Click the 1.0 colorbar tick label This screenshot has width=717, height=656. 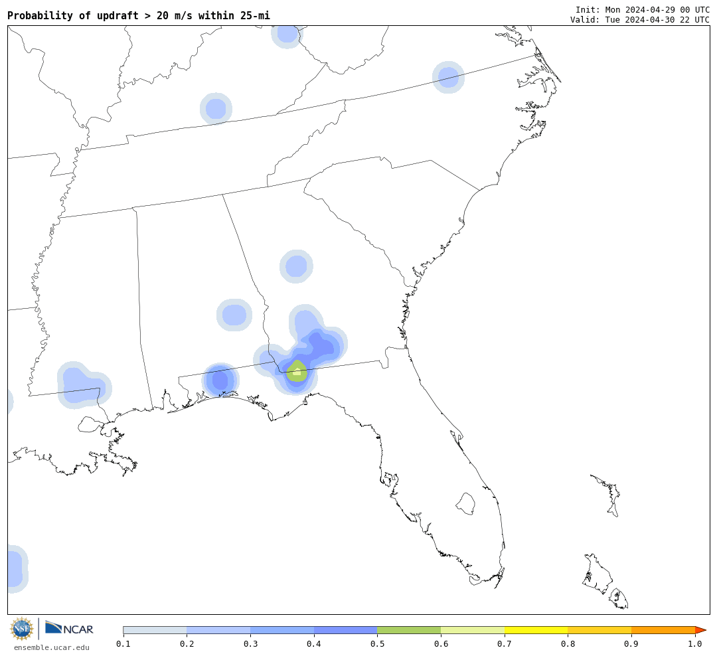pos(695,644)
